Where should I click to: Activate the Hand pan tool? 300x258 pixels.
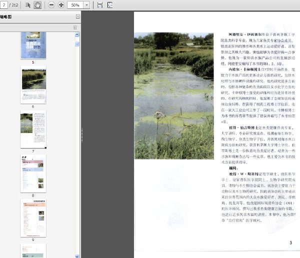click(x=37, y=5)
